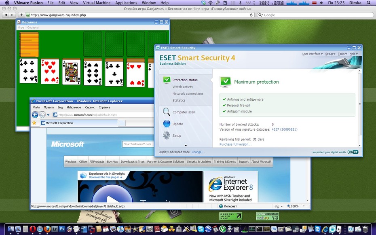Launch Firefox from the Dock
The height and width of the screenshot is (235, 376).
click(x=47, y=229)
